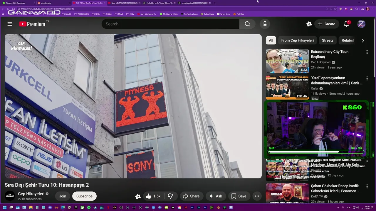Open the Onlar live stream thumbnail

pyautogui.click(x=287, y=87)
